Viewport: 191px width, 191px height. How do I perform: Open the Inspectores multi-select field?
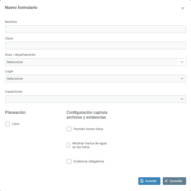[x=95, y=99]
